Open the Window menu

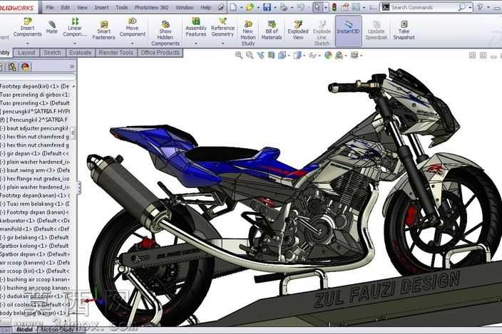coord(185,7)
